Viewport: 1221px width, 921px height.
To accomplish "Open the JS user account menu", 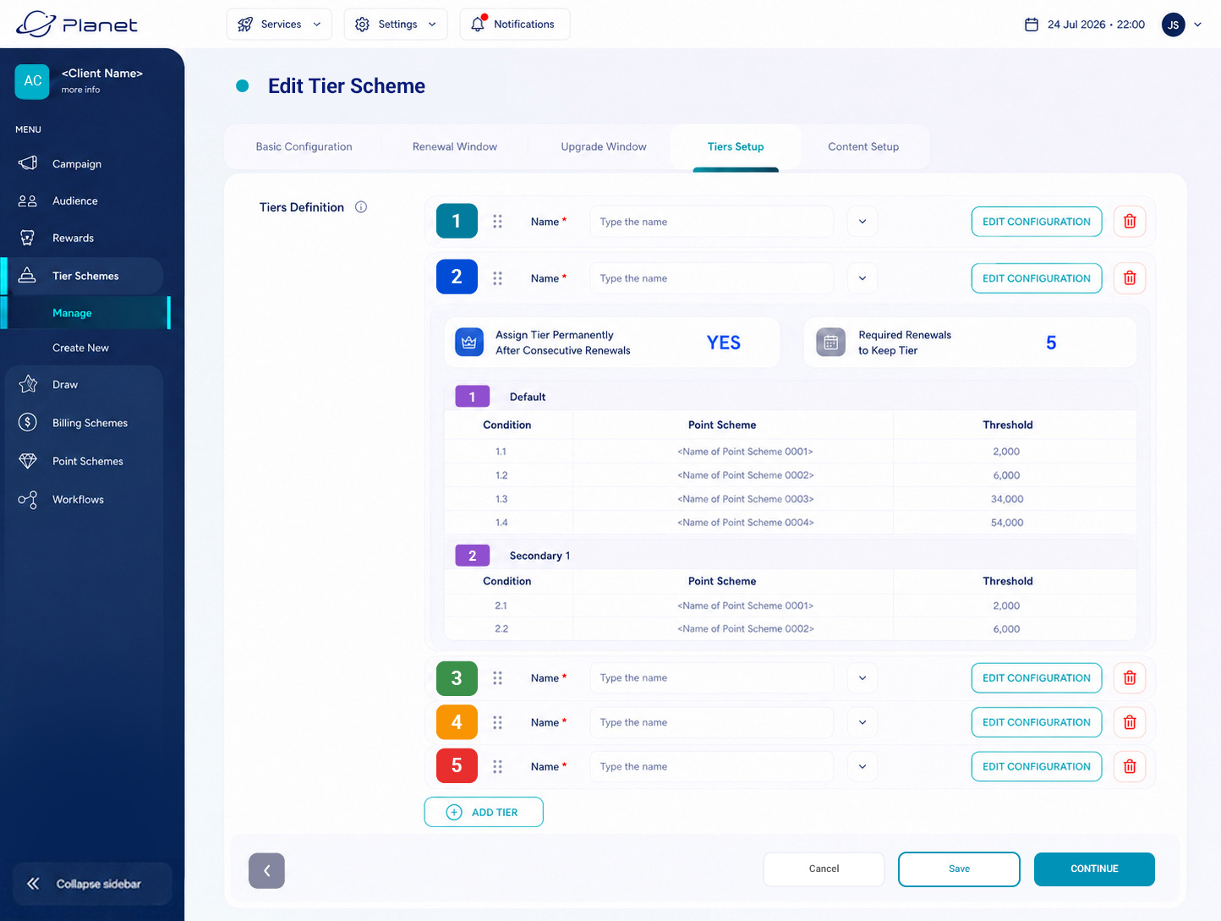I will coord(1182,25).
